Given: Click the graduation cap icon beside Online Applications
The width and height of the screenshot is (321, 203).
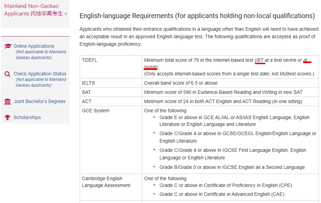Looking at the screenshot, I should [8, 46].
